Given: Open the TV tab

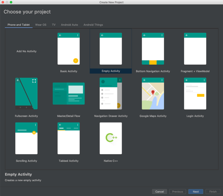Looking at the screenshot, I should (x=54, y=25).
